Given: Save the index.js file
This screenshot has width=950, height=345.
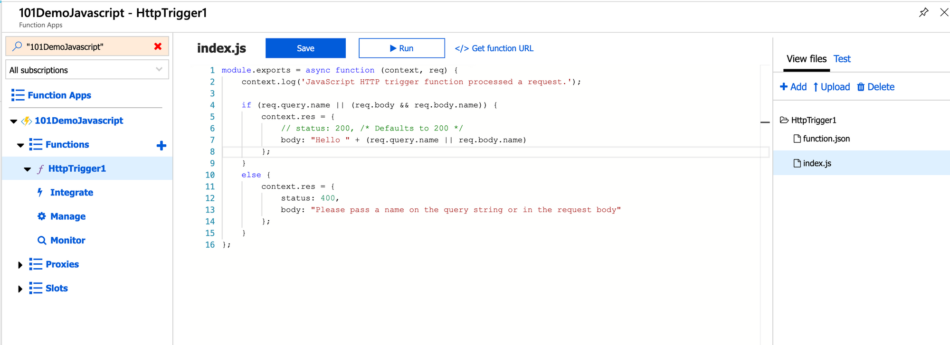Looking at the screenshot, I should pos(305,48).
